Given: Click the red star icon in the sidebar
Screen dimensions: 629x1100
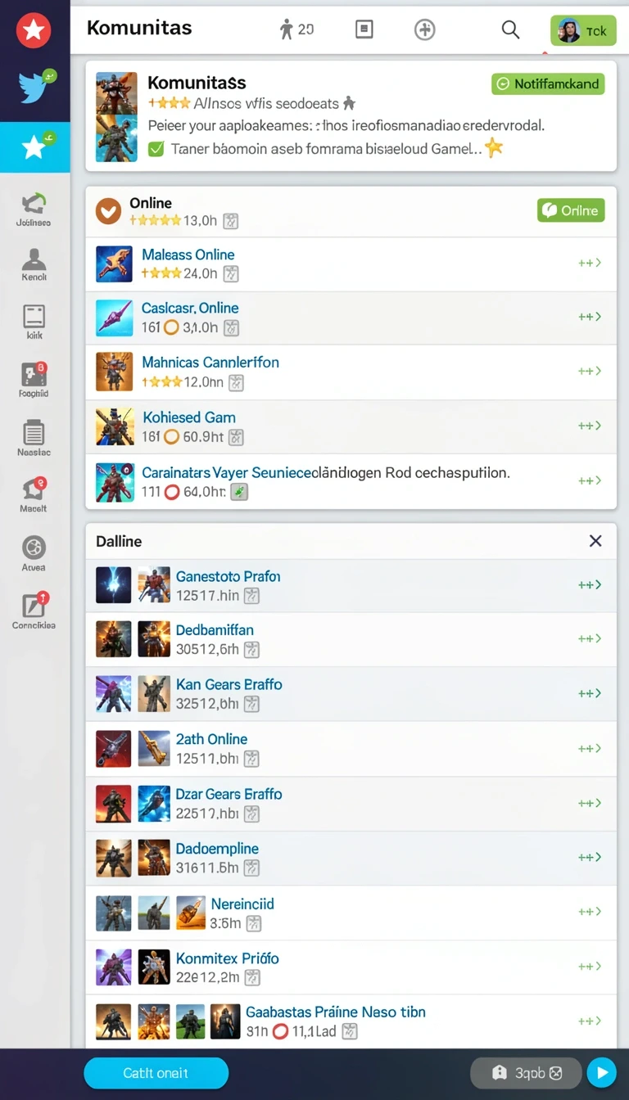Looking at the screenshot, I should (x=34, y=31).
